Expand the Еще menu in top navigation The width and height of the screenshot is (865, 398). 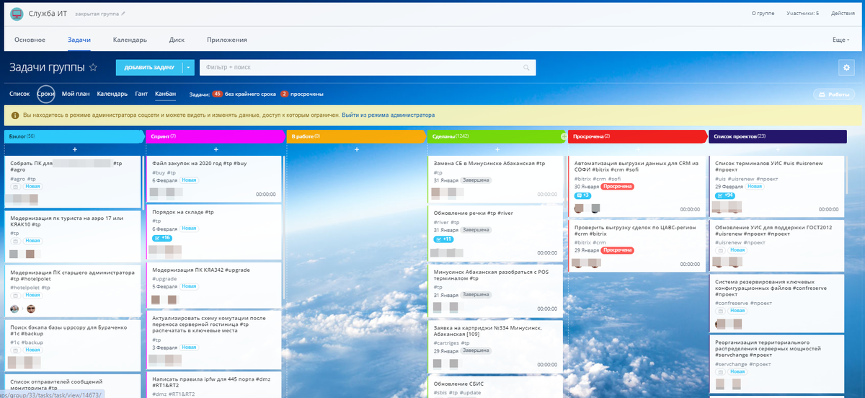[x=840, y=40]
